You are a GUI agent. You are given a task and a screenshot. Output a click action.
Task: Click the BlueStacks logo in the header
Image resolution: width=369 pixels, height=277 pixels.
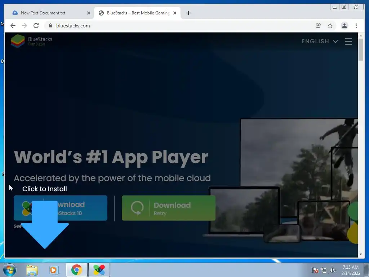tap(32, 41)
